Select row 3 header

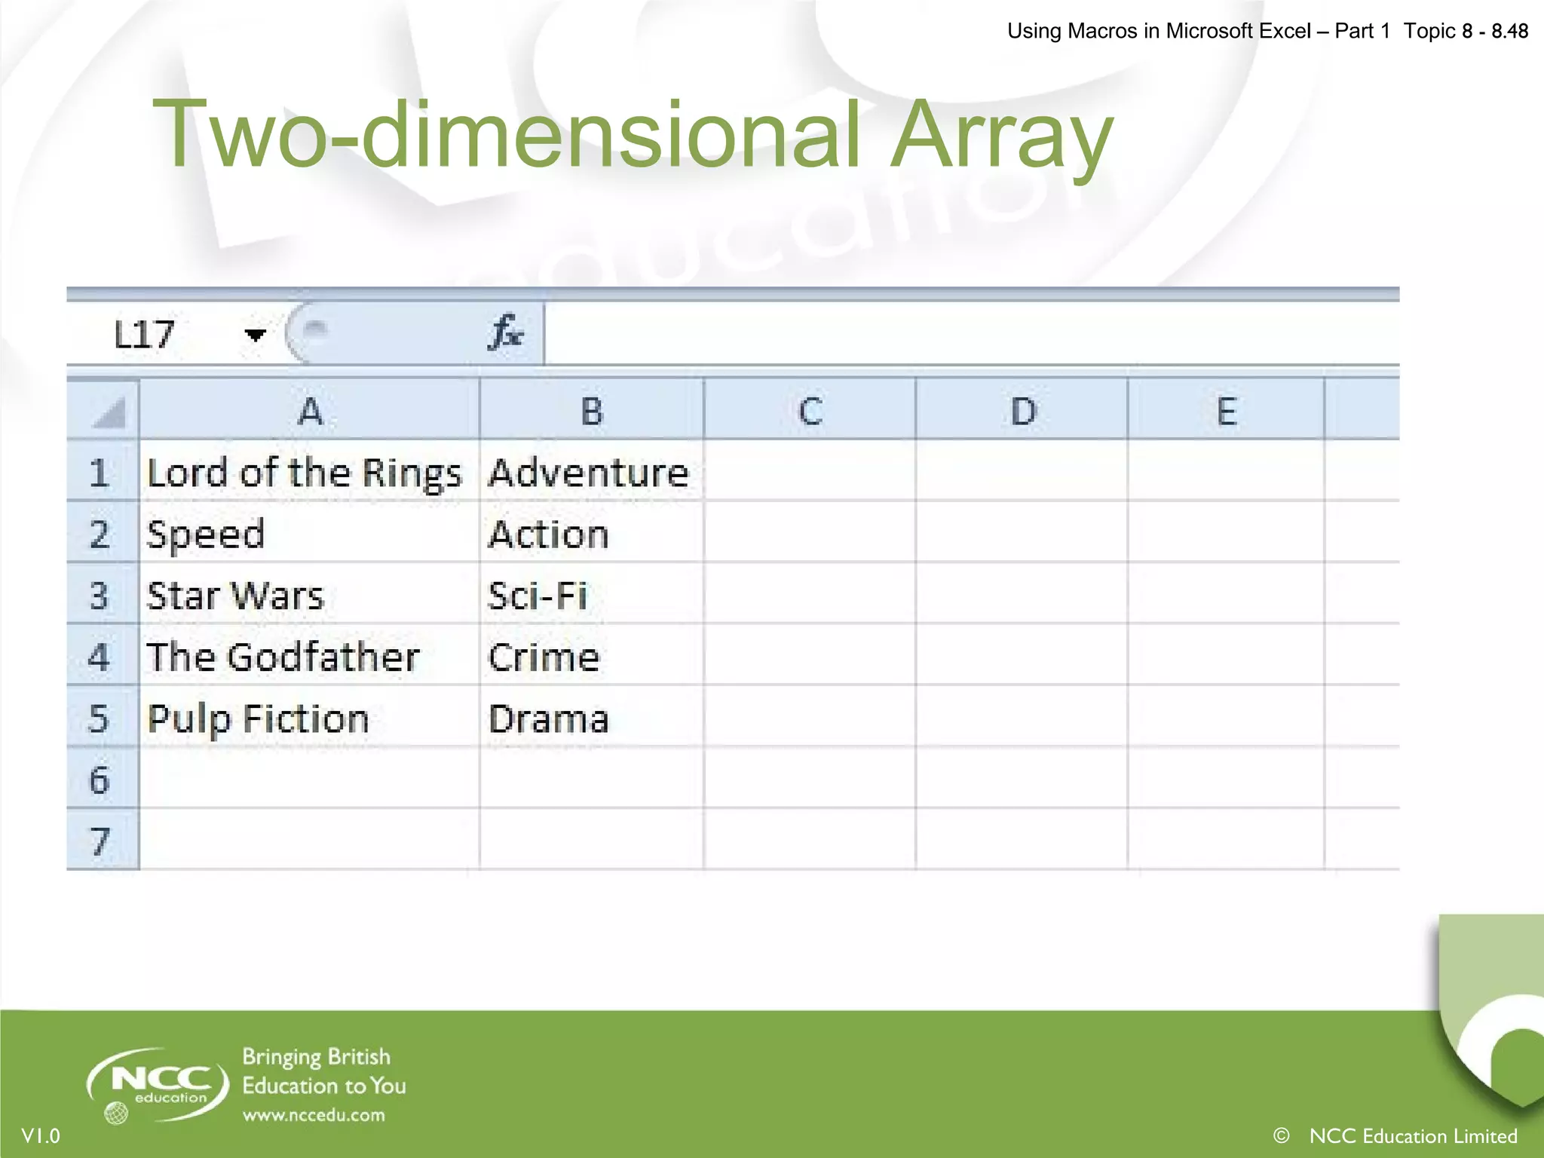[103, 594]
